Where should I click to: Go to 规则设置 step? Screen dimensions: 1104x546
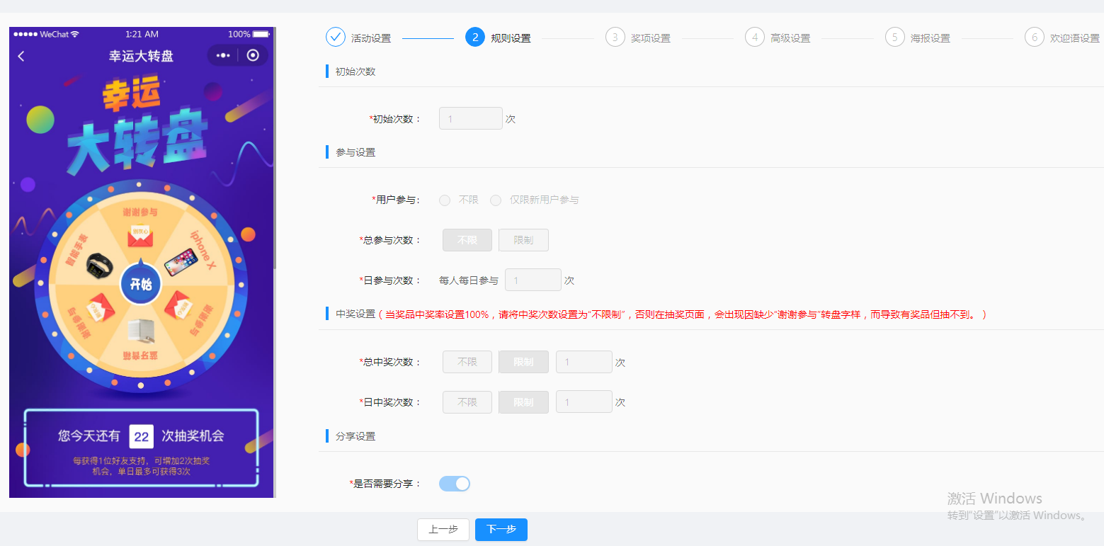(511, 38)
